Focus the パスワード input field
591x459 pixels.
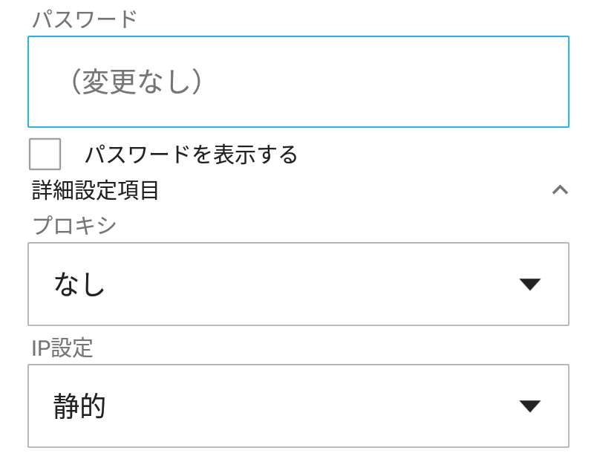(298, 82)
